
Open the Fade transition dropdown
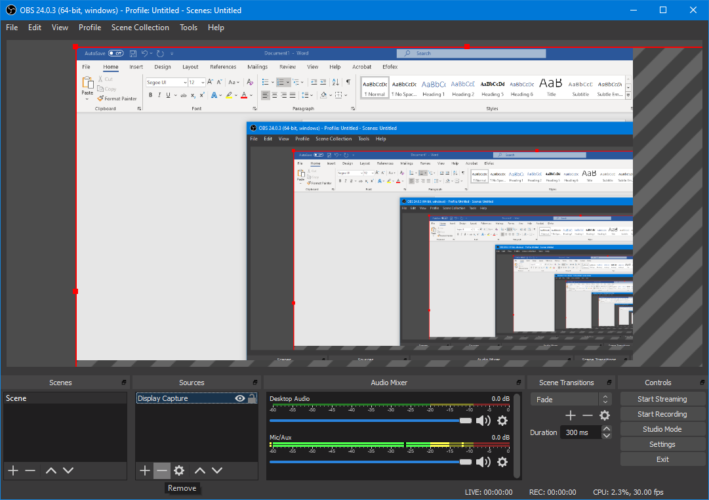click(x=571, y=400)
